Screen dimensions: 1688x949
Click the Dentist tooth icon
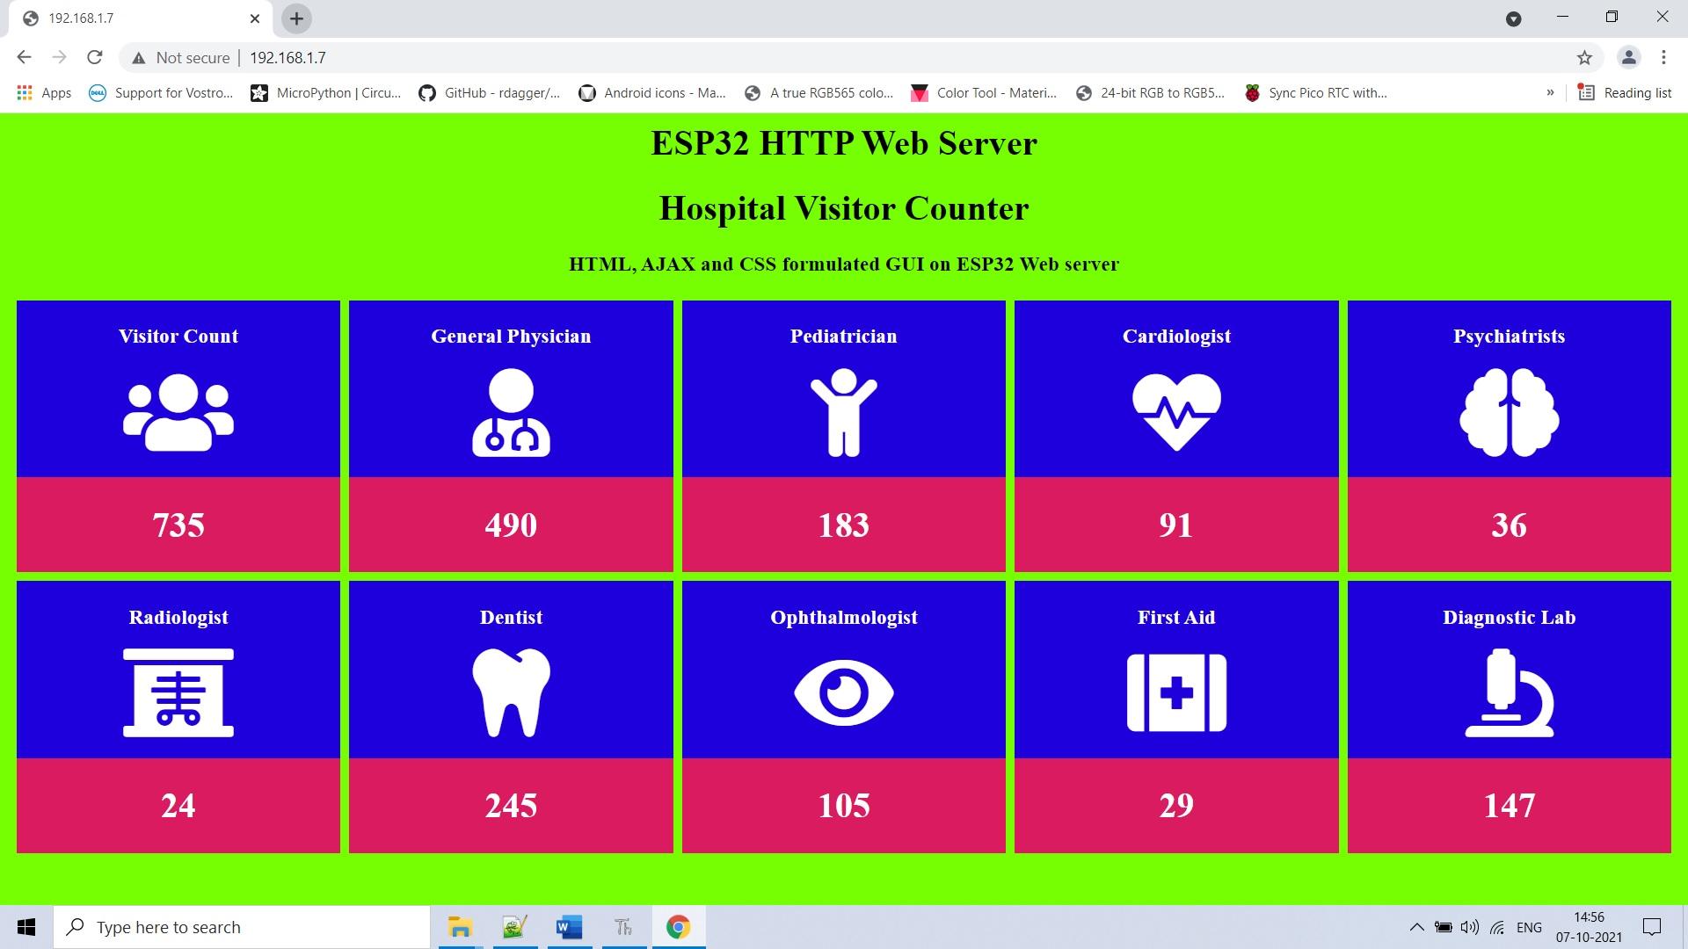click(512, 693)
